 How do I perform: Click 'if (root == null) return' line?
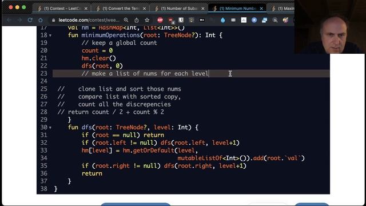(x=123, y=135)
